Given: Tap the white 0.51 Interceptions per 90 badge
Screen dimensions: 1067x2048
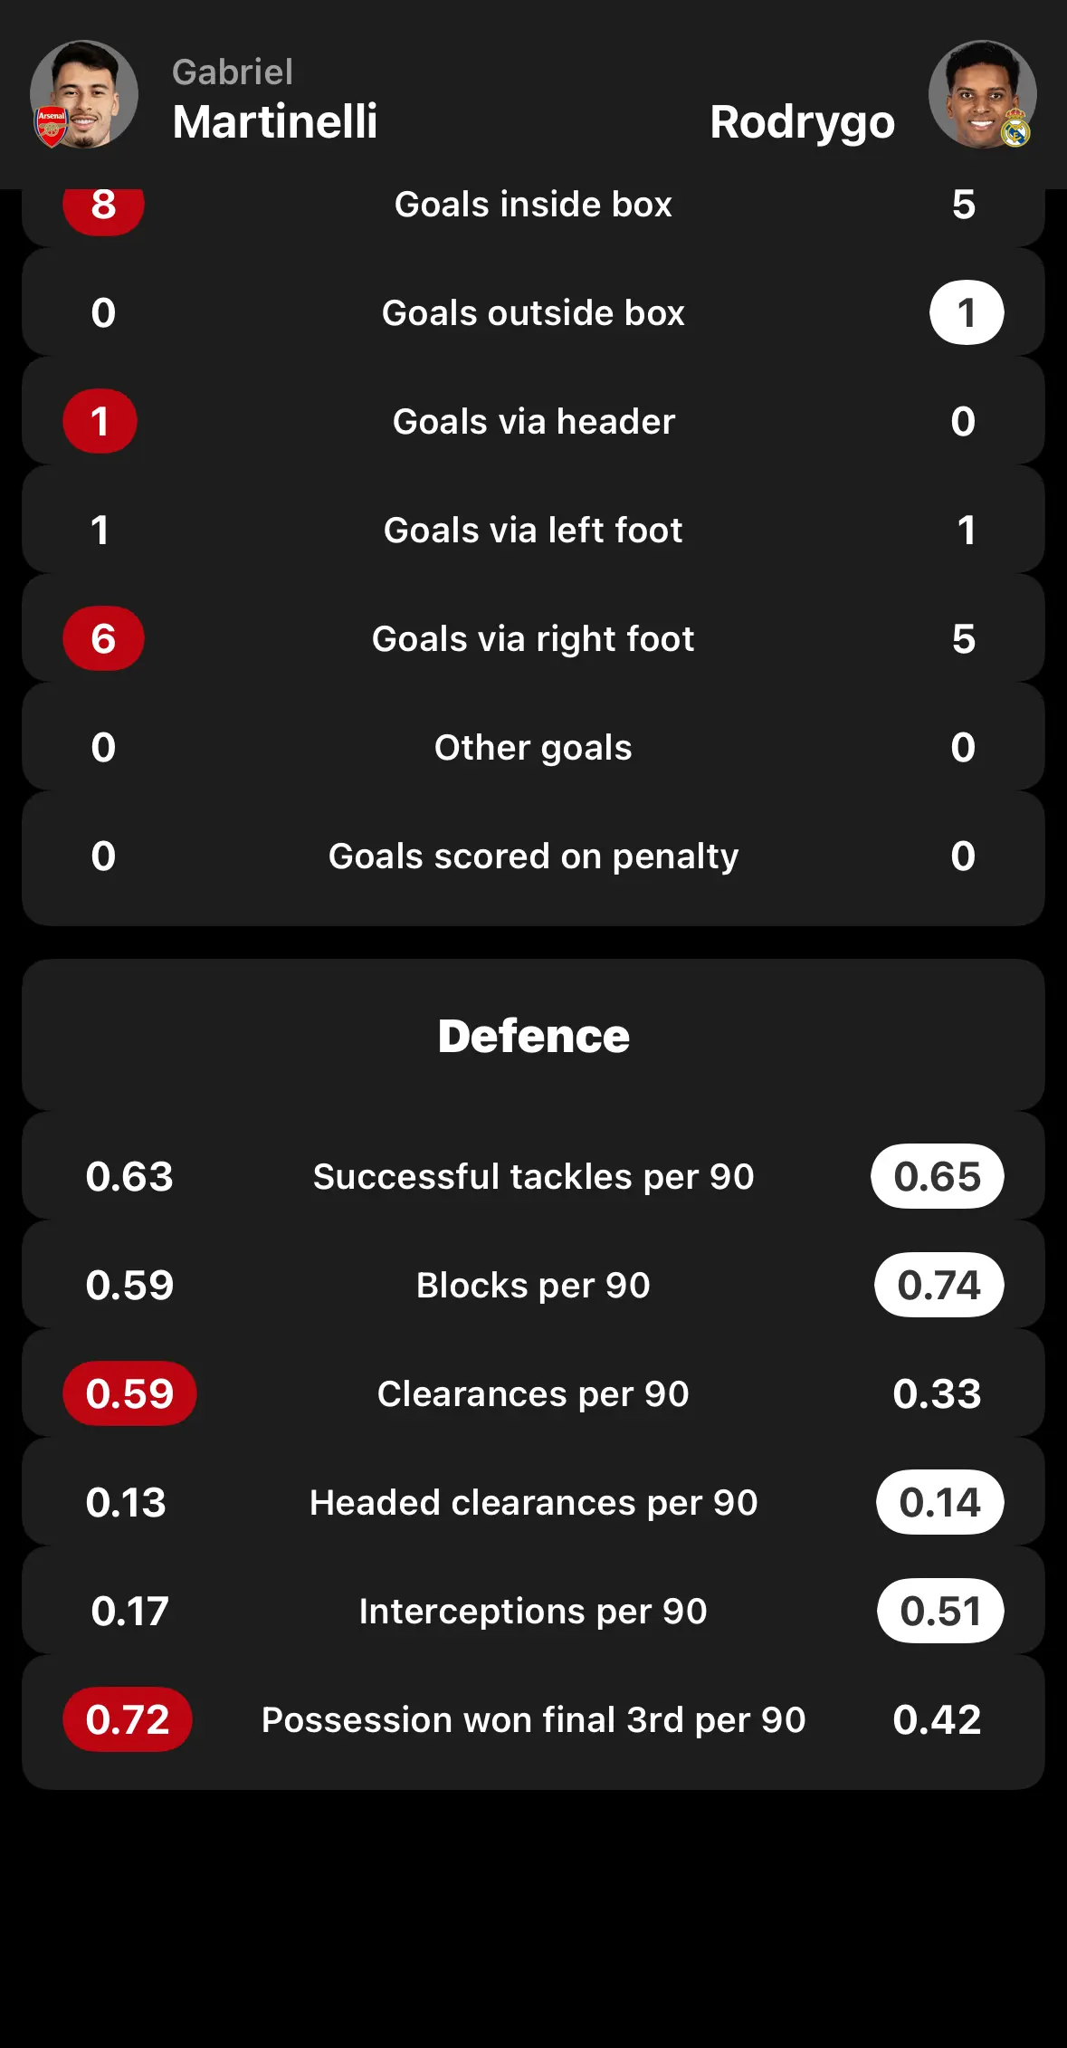Looking at the screenshot, I should 941,1612.
